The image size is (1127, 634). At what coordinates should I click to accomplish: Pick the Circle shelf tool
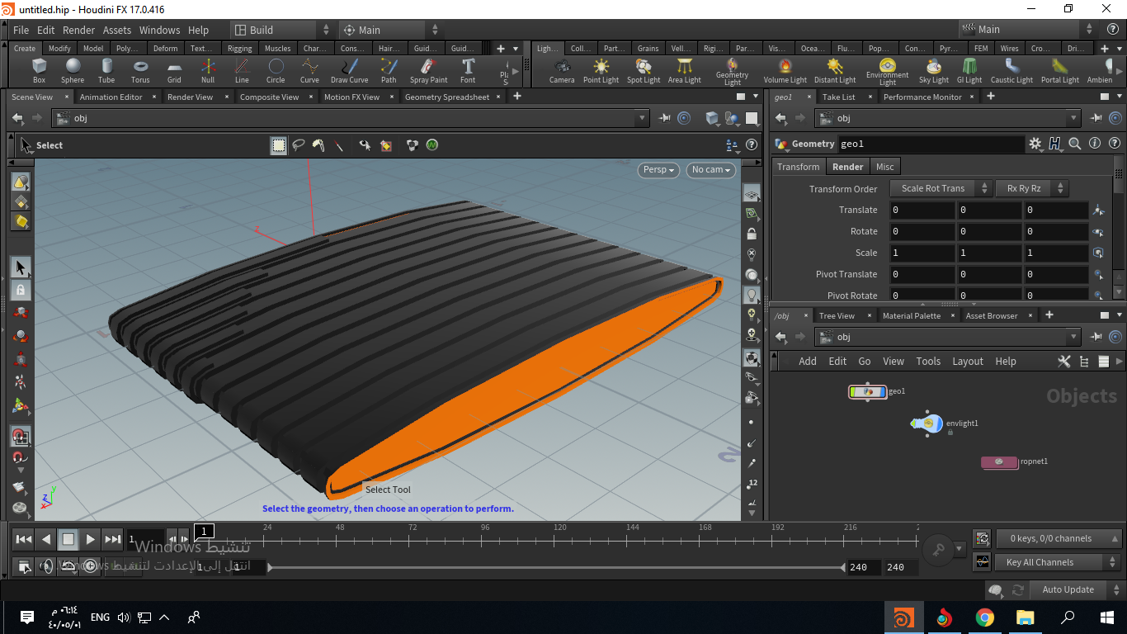click(x=276, y=71)
